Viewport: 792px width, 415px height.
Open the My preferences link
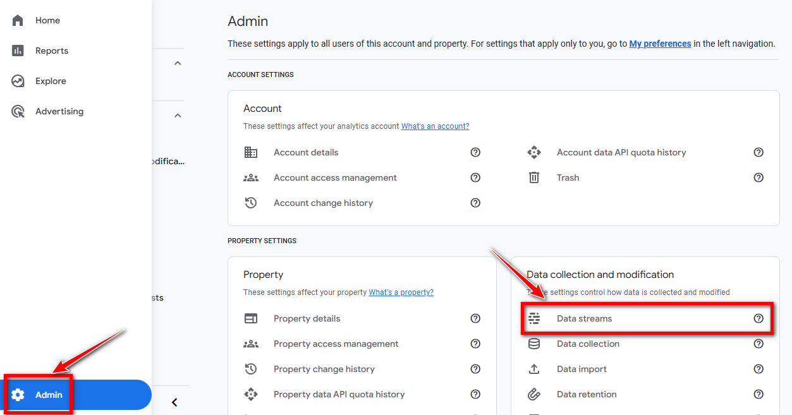(x=660, y=44)
